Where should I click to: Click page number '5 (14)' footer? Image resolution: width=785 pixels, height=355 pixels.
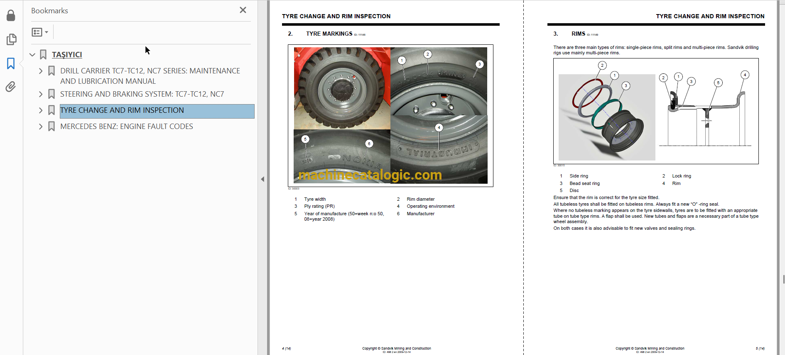tap(760, 348)
